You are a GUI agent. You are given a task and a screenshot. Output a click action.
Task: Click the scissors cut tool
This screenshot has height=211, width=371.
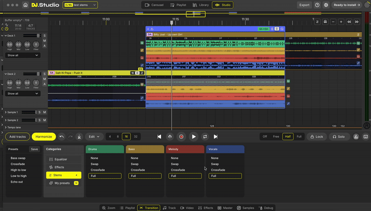pyautogui.click(x=79, y=137)
